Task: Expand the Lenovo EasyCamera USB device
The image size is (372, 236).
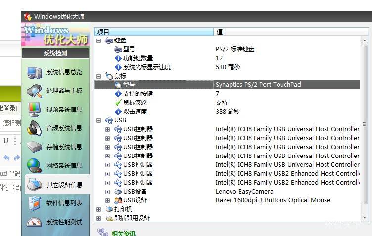Action: click(x=107, y=192)
